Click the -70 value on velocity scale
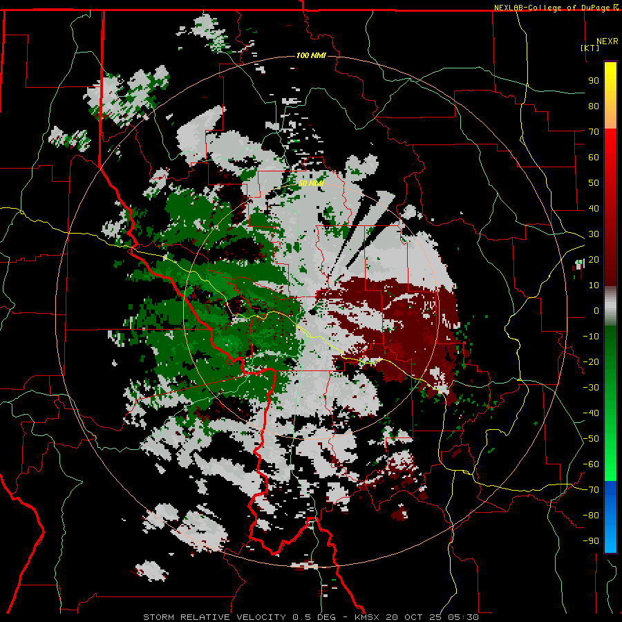Screen dimensions: 622x622 pyautogui.click(x=591, y=490)
